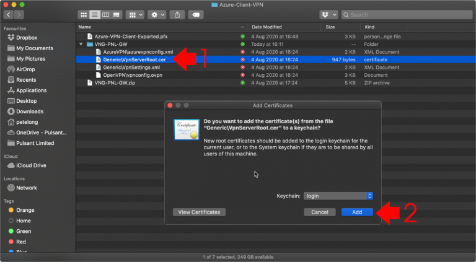Select Recents in the sidebar

(x=22, y=80)
